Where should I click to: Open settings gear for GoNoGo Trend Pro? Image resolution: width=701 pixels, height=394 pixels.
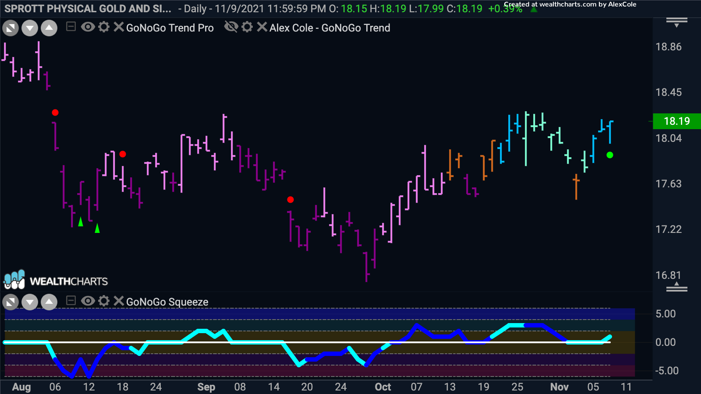pos(104,27)
